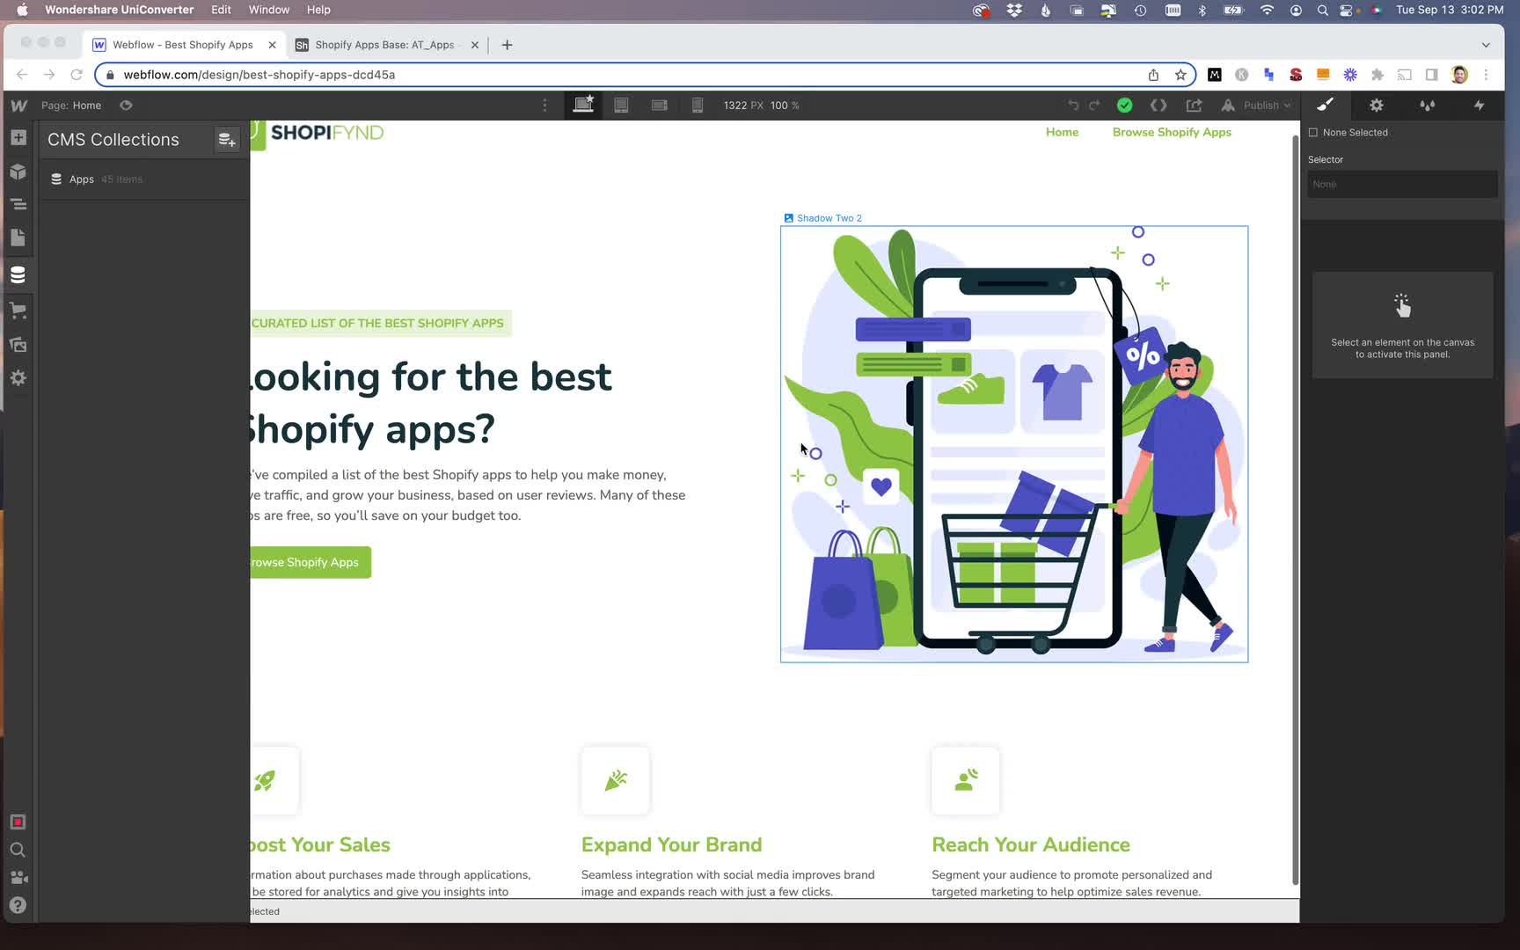This screenshot has height=950, width=1520.
Task: Open the share project icon
Action: tap(1194, 106)
